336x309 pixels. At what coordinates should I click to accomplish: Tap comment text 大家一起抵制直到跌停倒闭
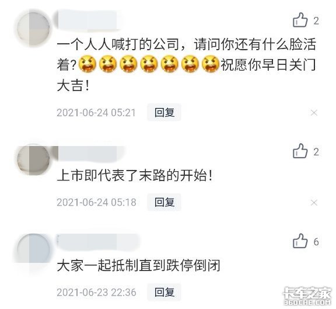[139, 265]
